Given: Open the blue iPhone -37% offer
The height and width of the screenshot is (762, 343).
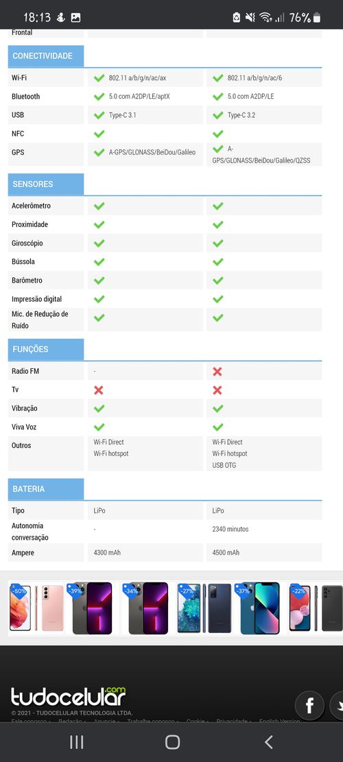Looking at the screenshot, I should [x=259, y=608].
